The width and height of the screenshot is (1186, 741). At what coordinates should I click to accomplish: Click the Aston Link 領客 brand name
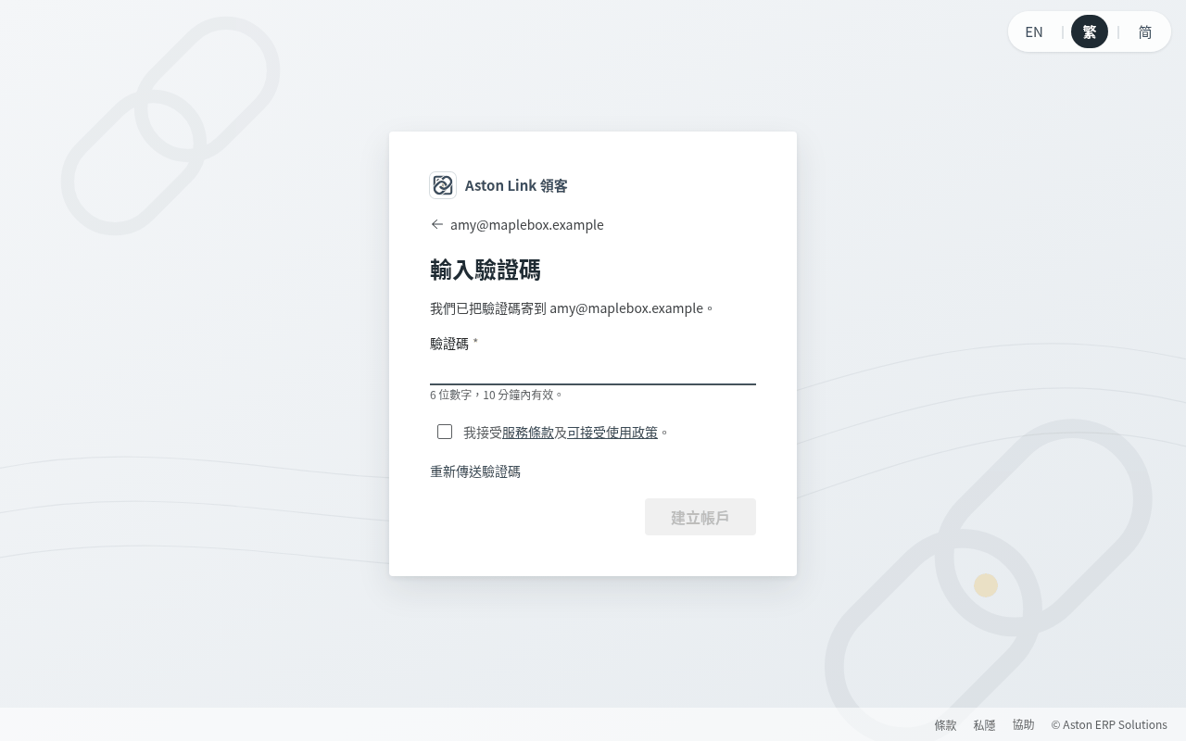tap(516, 185)
